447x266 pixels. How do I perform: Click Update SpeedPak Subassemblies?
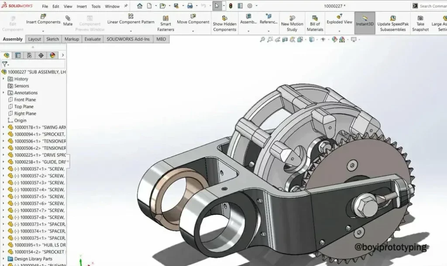point(393,23)
